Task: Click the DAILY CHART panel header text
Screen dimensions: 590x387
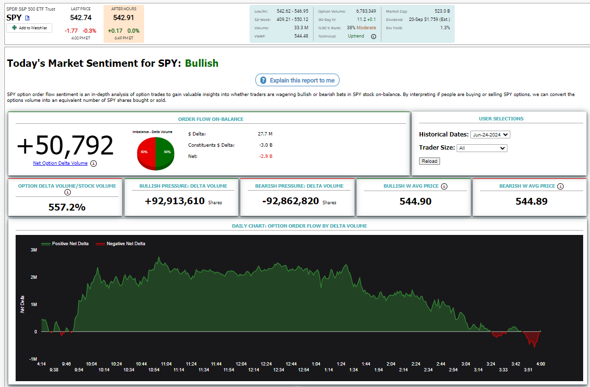Action: [299, 226]
